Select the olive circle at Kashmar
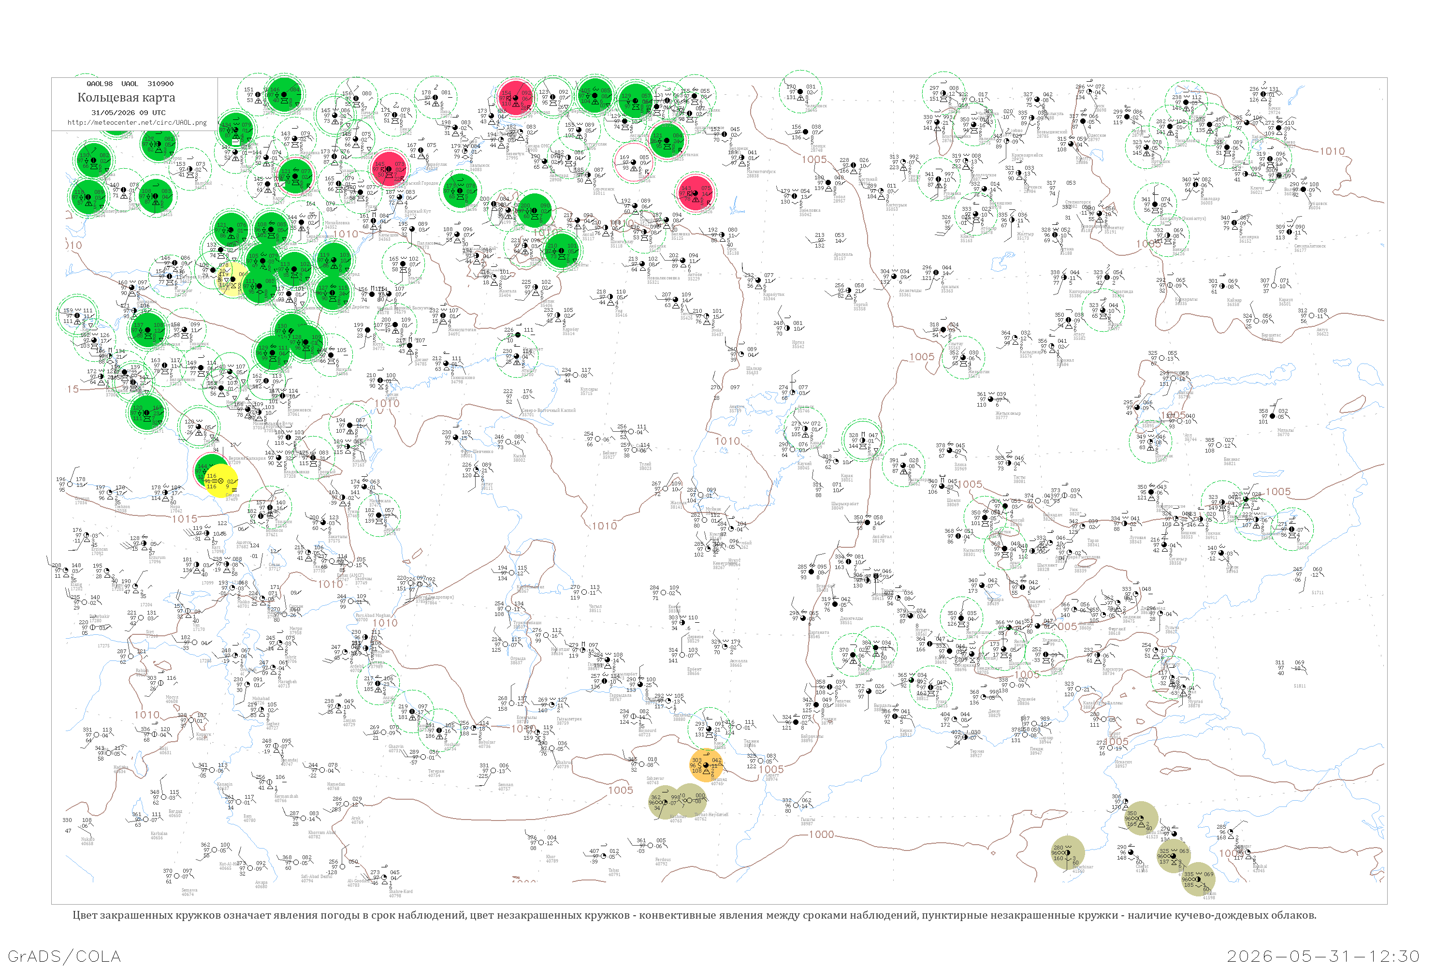This screenshot has width=1450, height=967. pos(665,802)
